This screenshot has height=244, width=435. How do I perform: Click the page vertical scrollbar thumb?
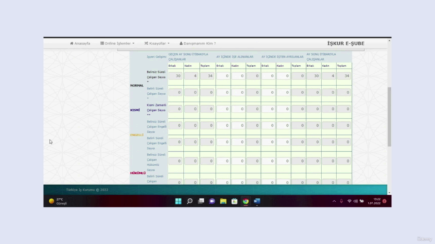389,117
